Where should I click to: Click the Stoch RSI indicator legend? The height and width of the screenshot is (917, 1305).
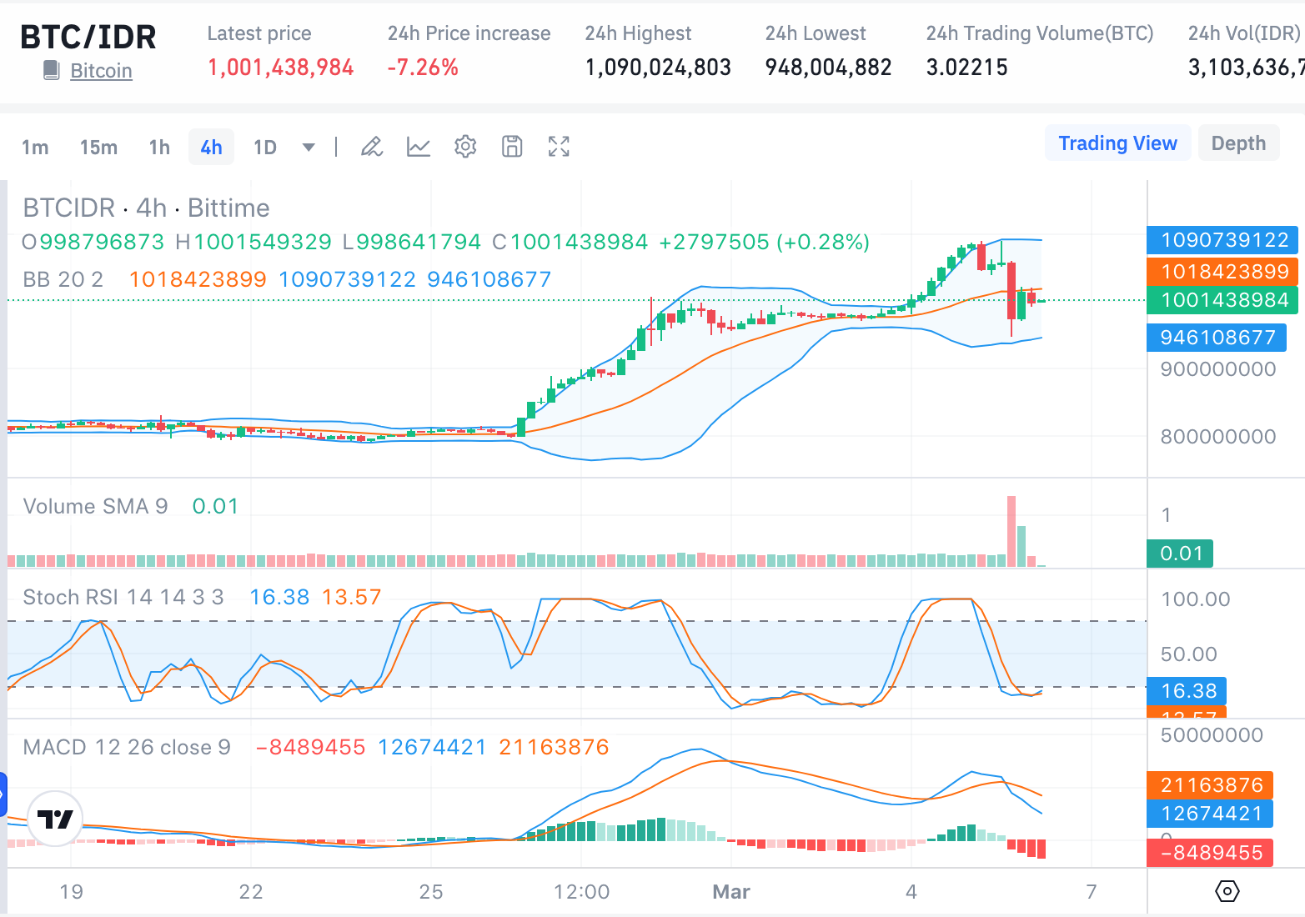point(123,597)
